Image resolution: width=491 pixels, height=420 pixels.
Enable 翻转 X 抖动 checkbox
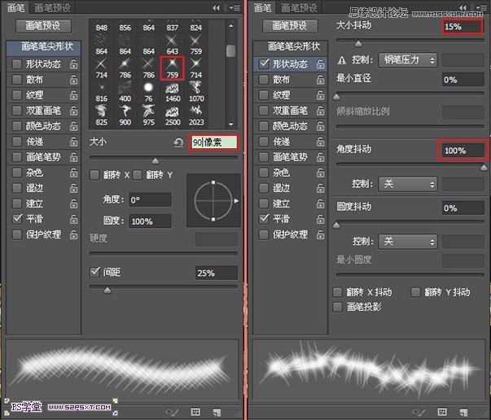337,292
